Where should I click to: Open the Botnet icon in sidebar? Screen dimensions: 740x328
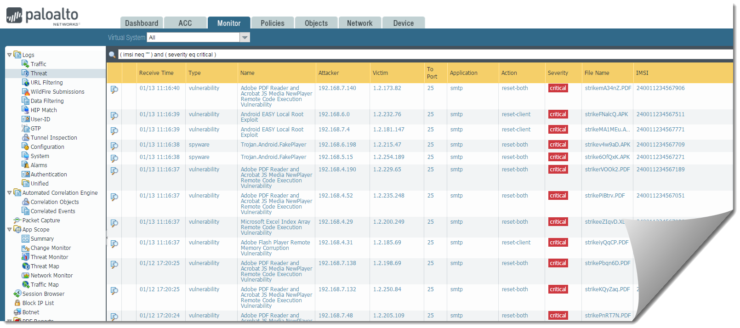tap(17, 312)
